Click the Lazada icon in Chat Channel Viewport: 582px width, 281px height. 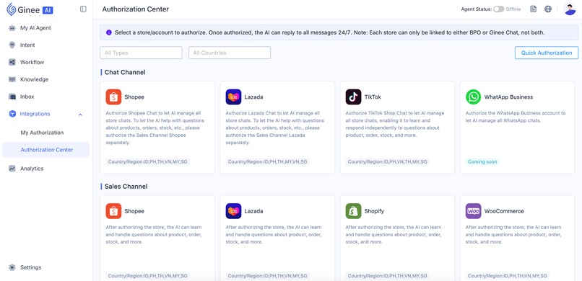[x=233, y=97]
